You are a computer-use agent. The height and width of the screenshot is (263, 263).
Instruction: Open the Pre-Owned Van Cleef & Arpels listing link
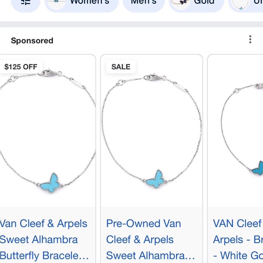(150, 239)
